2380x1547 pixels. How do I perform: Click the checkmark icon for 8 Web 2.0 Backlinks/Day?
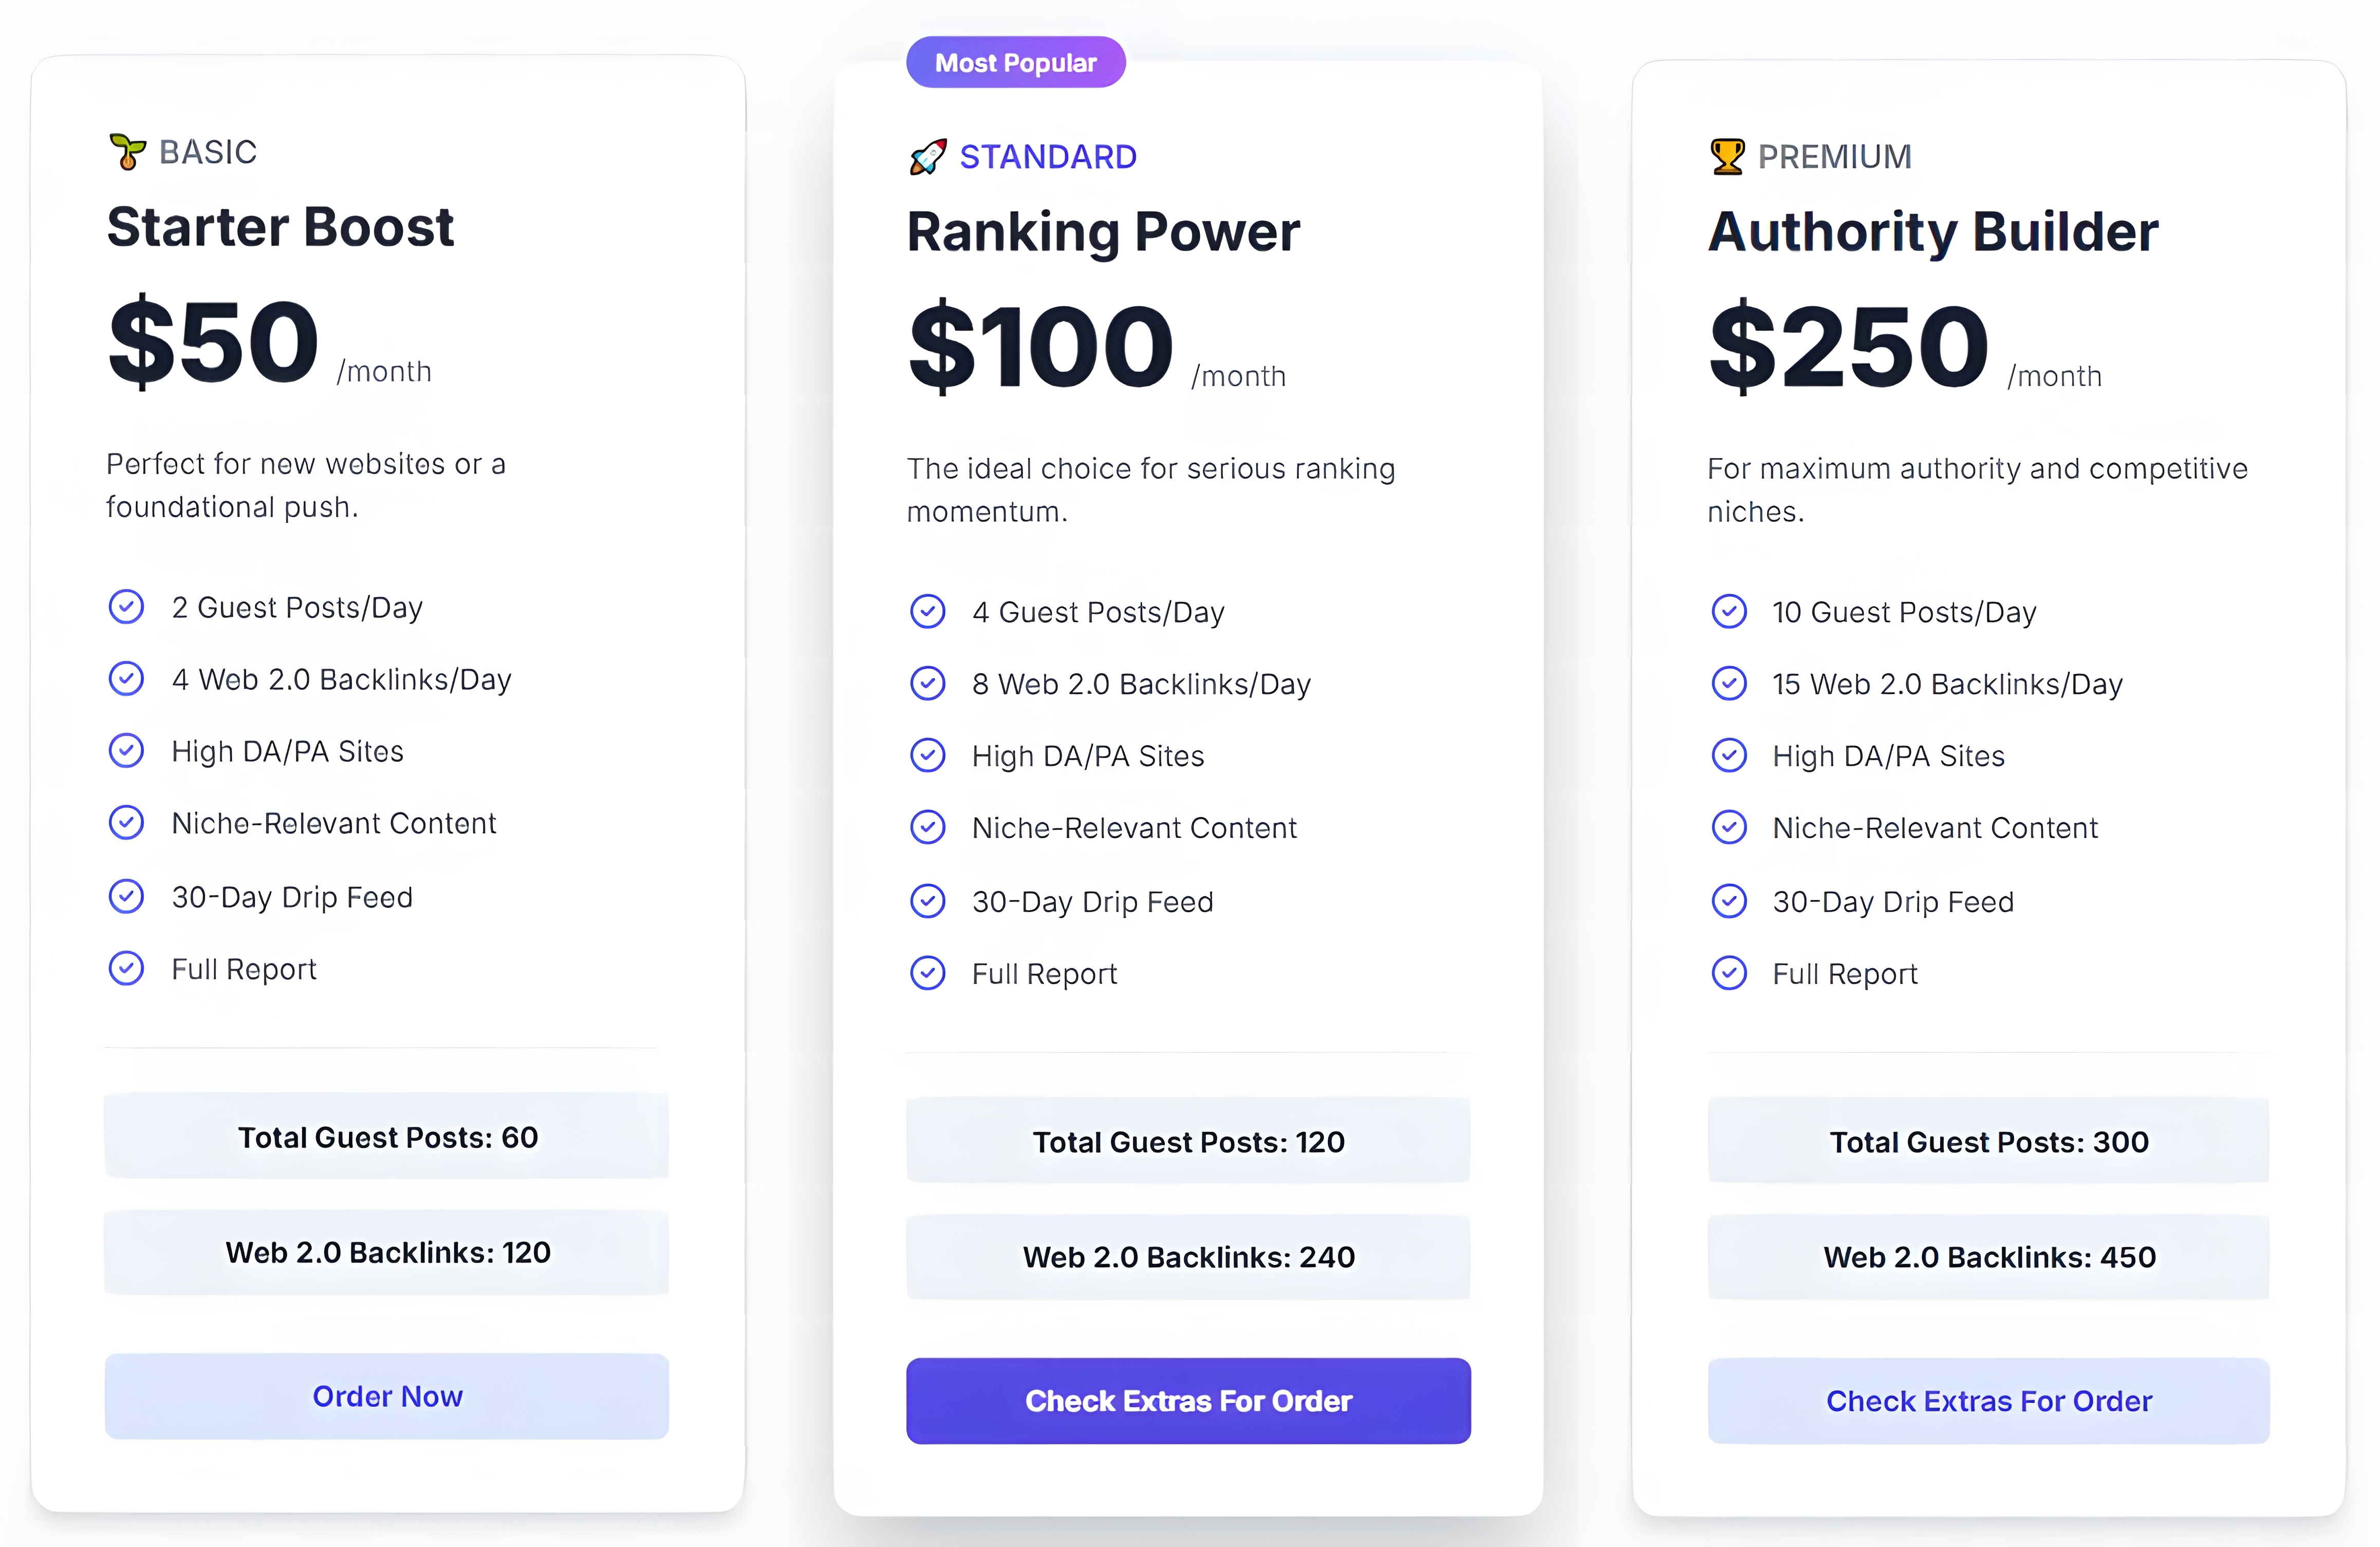pos(928,684)
